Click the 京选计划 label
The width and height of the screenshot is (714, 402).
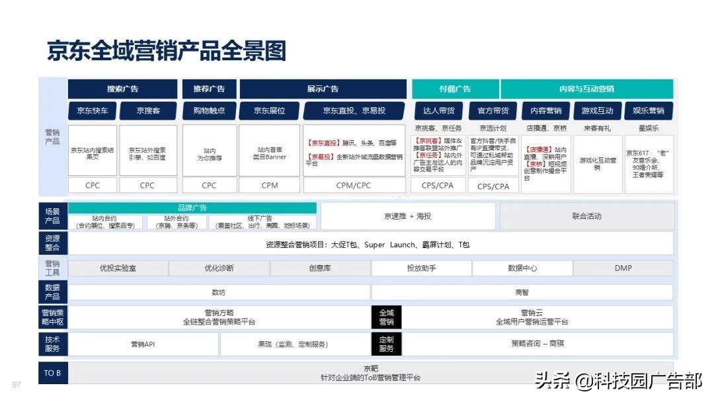493,128
